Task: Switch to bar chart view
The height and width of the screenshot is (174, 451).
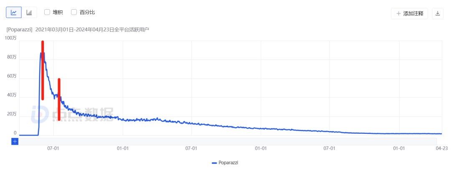Action: (x=29, y=13)
